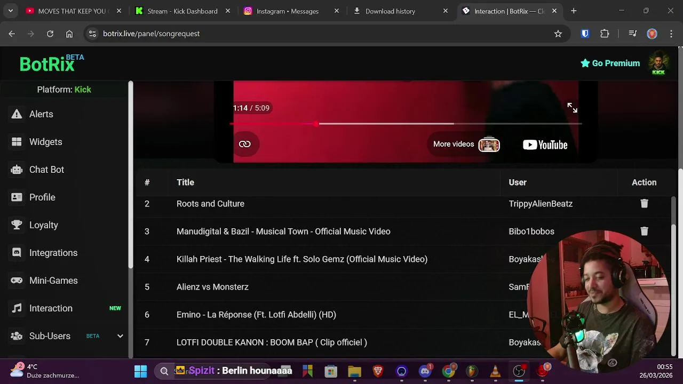Click the video progress bar
This screenshot has height=384, width=683.
point(406,124)
